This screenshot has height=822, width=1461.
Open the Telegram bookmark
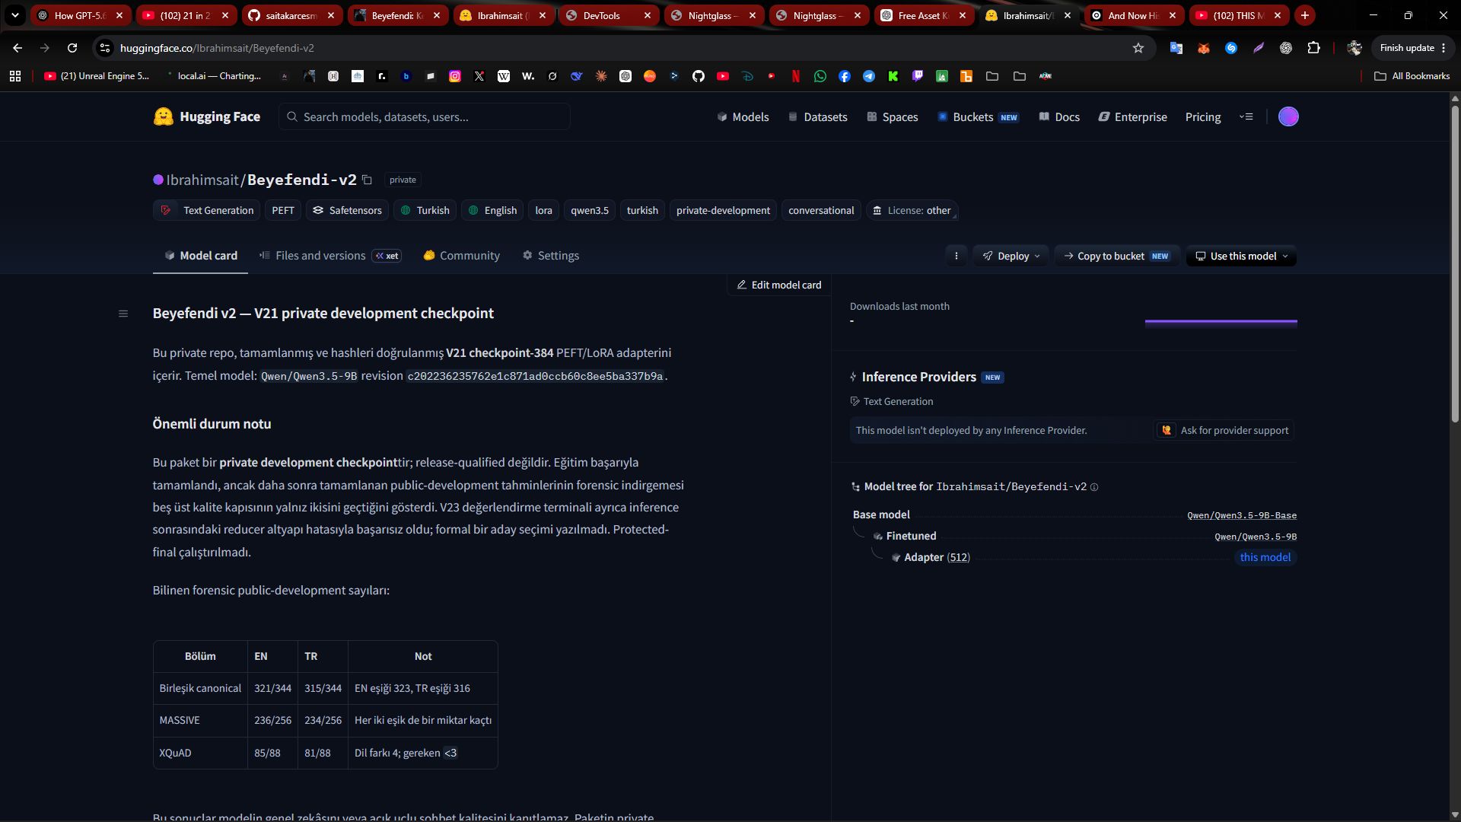(869, 76)
